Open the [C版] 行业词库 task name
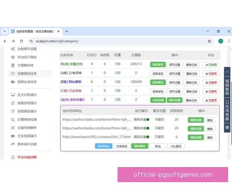 (x=71, y=91)
